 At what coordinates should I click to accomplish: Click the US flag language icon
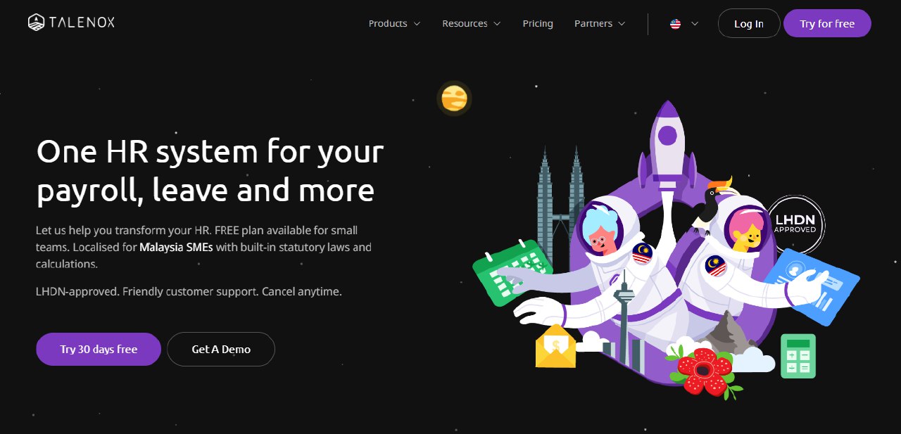pyautogui.click(x=676, y=24)
